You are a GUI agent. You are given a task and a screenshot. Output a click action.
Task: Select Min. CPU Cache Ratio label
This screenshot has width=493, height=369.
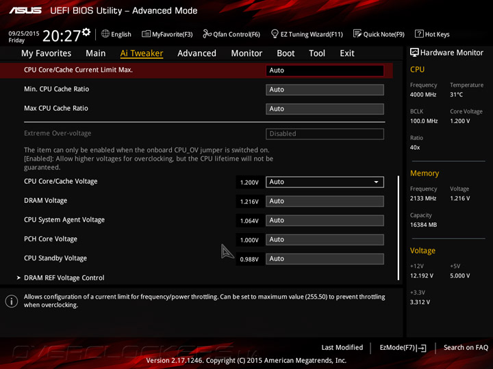[57, 89]
